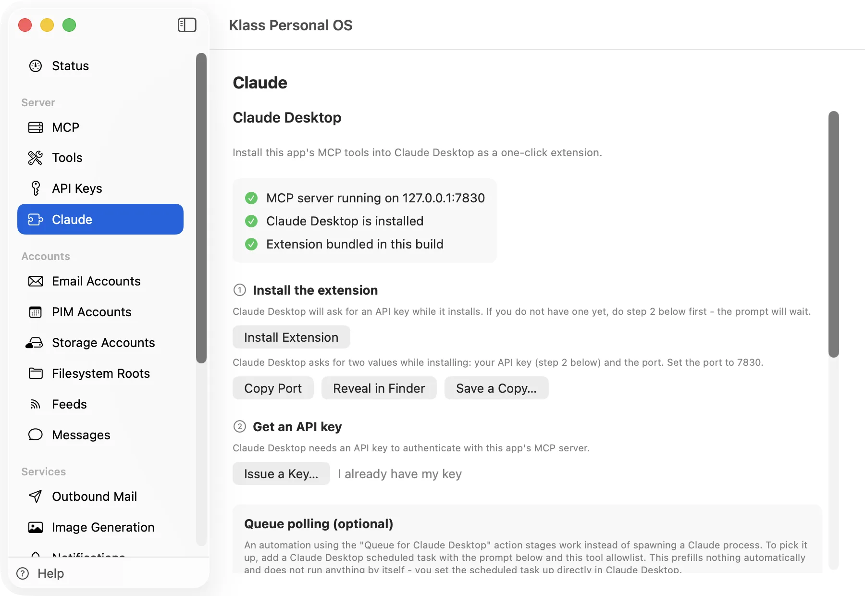The image size is (865, 596).
Task: Click the Messages bubble icon
Action: 36,435
